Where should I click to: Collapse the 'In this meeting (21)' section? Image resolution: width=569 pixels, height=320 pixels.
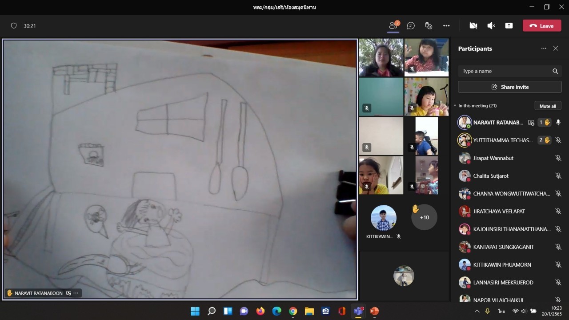coord(455,106)
